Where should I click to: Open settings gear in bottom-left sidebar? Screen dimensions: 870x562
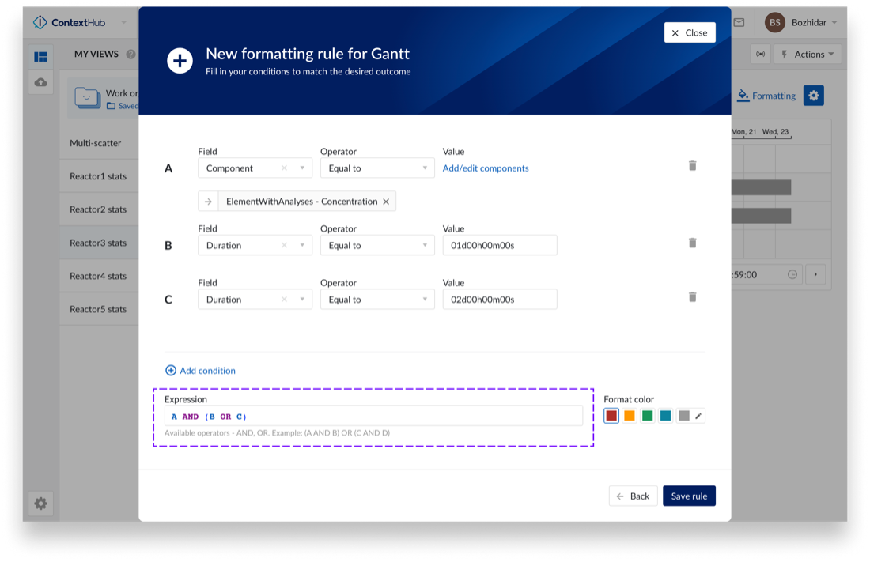tap(41, 504)
